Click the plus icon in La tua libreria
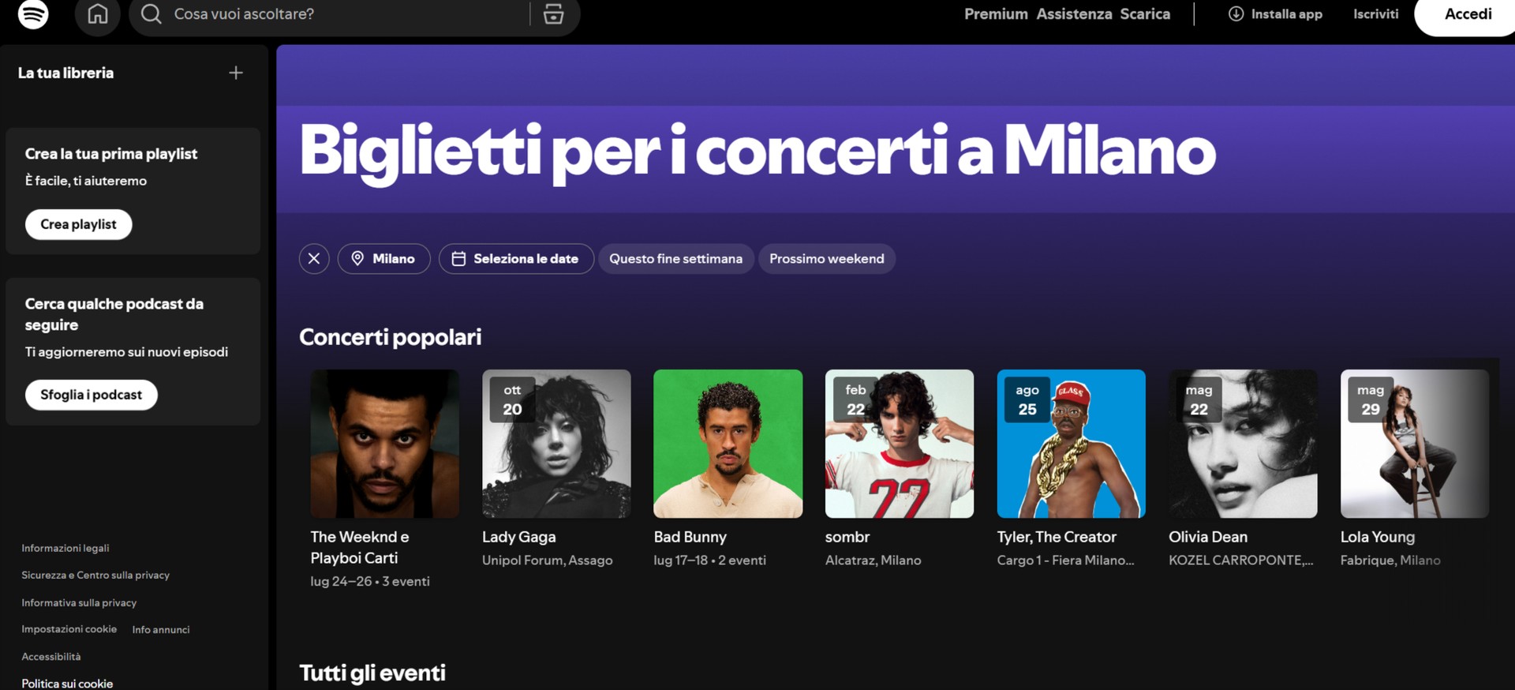The width and height of the screenshot is (1515, 690). coord(236,73)
